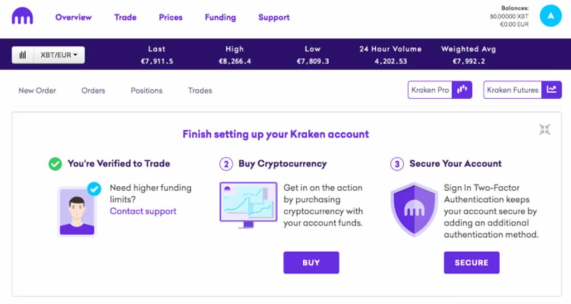Open the Funding menu
This screenshot has height=304, width=571.
coord(220,17)
